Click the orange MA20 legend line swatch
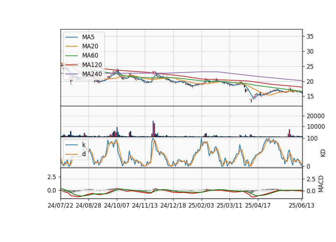Image resolution: width=336 pixels, height=242 pixels. (x=71, y=46)
